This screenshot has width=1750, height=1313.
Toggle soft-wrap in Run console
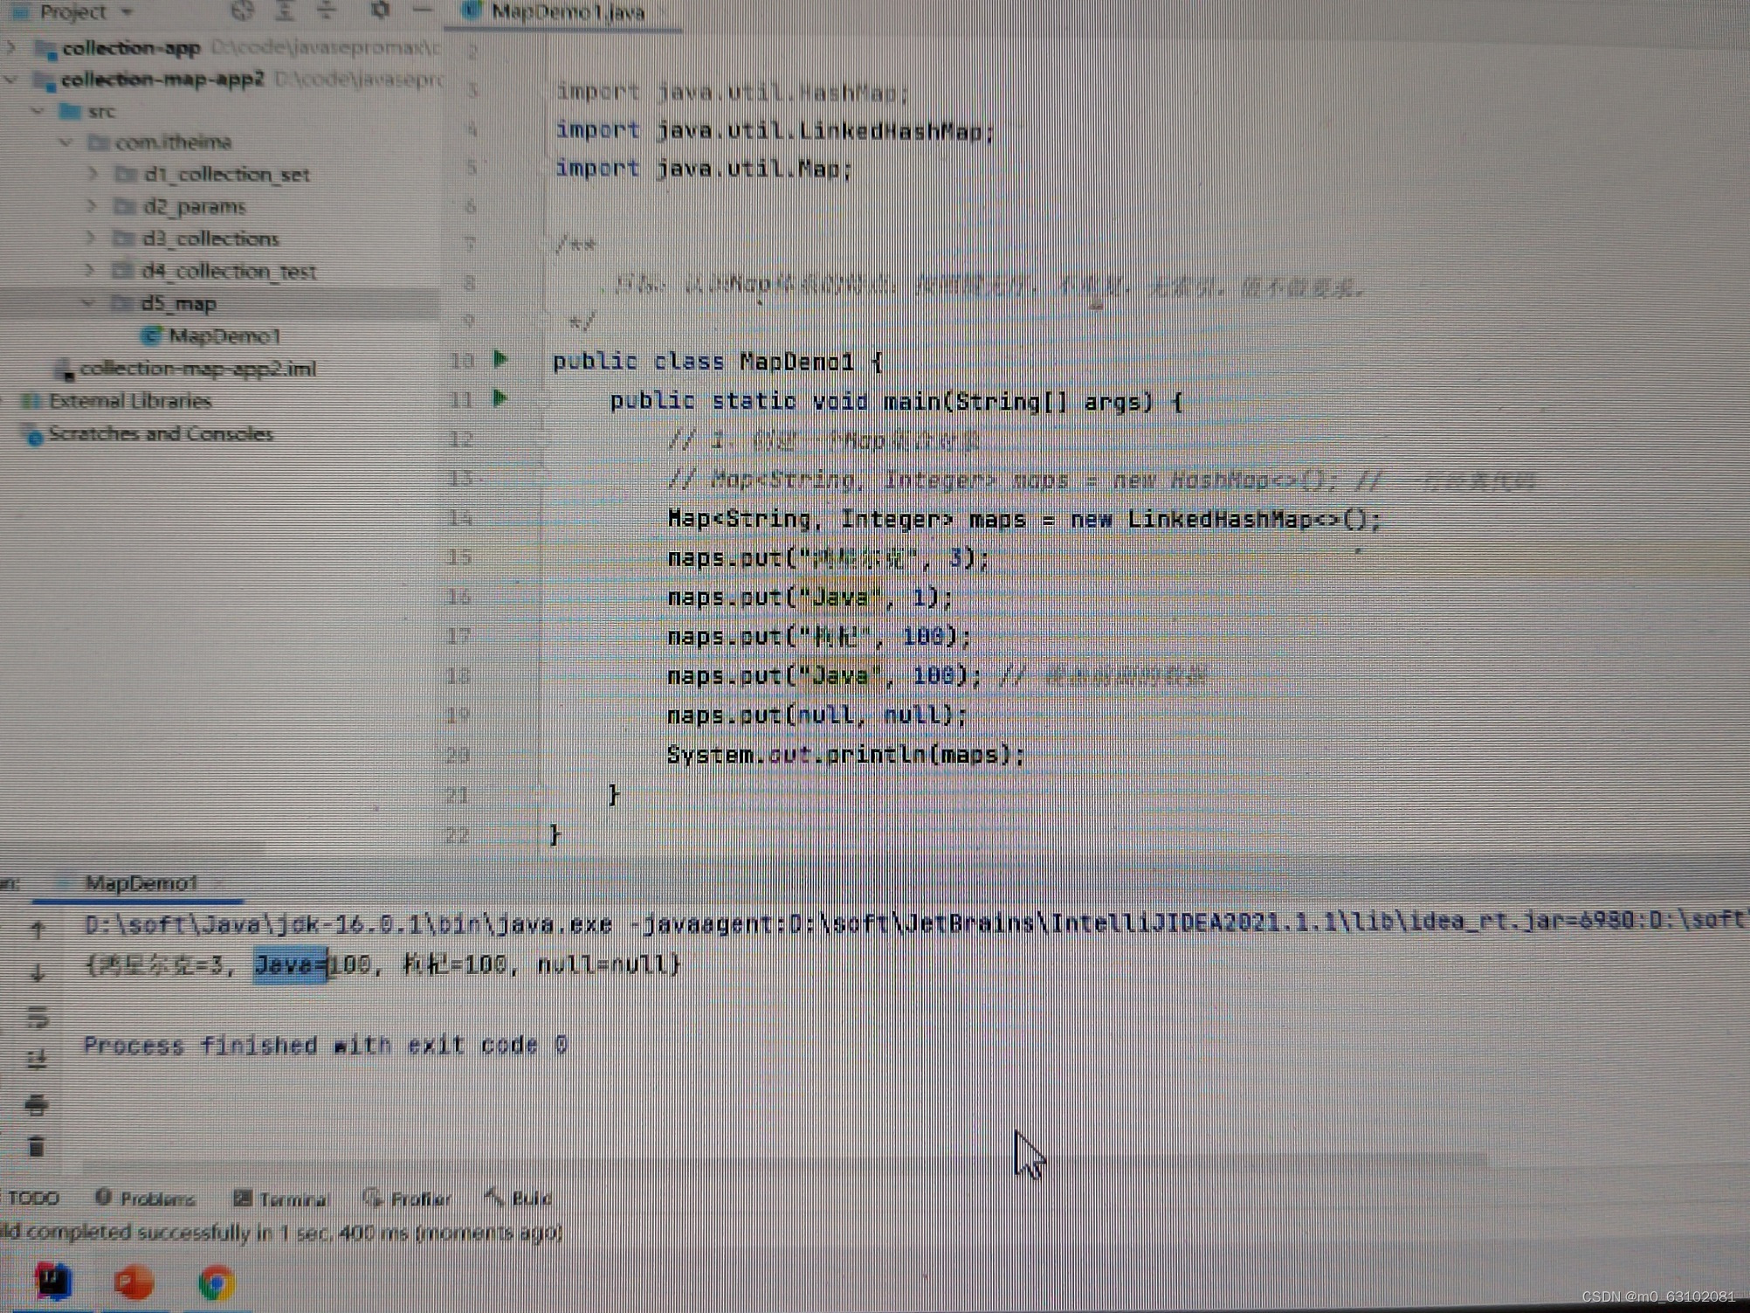[37, 1016]
